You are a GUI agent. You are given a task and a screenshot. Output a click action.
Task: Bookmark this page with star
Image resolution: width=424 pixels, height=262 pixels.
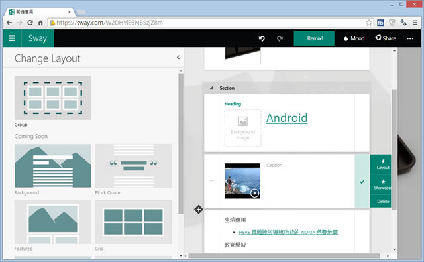(x=369, y=23)
